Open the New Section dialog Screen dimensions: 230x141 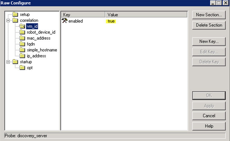[209, 15]
